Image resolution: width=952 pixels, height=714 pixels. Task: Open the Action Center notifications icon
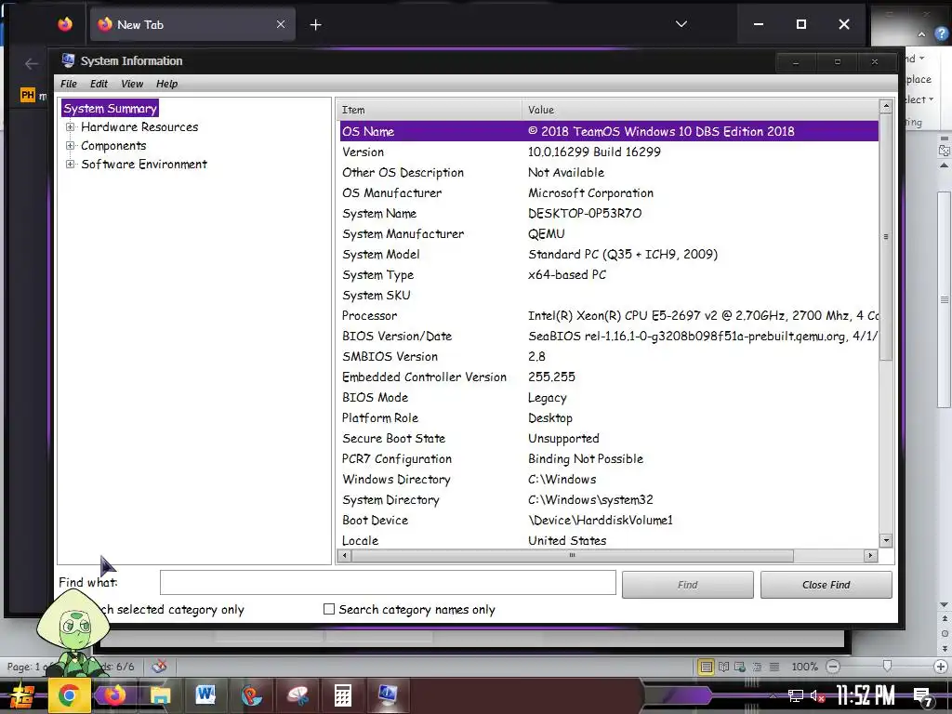[924, 697]
